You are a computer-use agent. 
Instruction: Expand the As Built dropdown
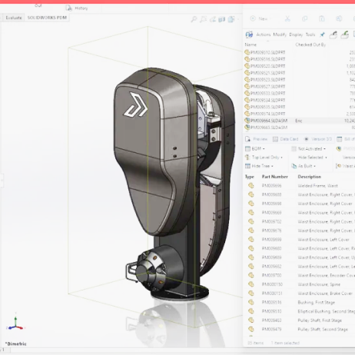coord(304,166)
